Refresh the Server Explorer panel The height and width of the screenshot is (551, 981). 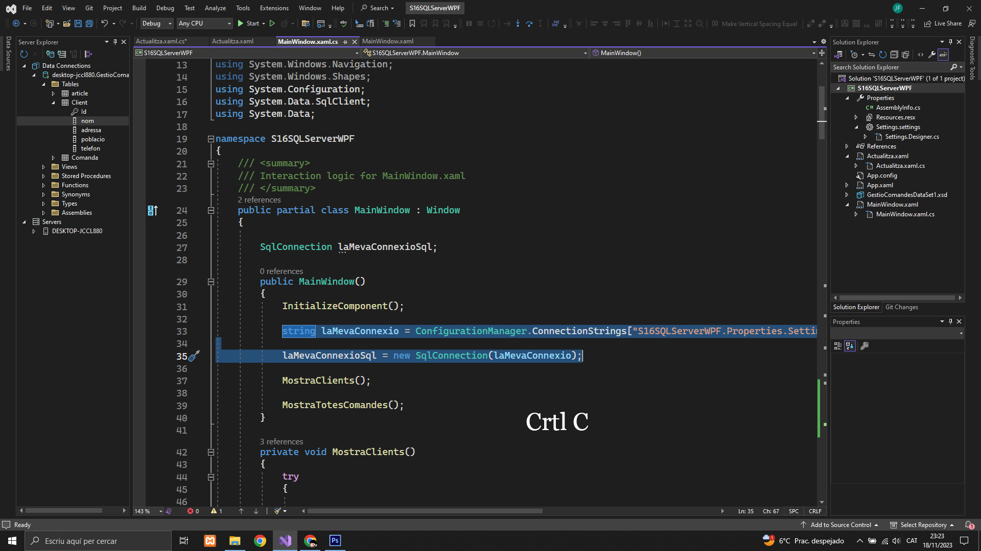tap(24, 54)
